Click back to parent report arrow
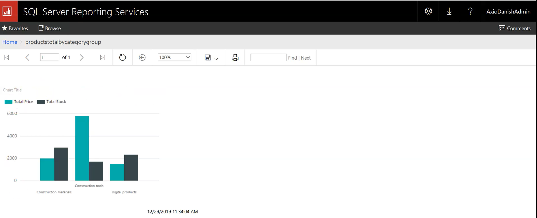Viewport: 537px width, 218px height. click(142, 58)
